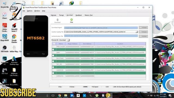
Task: Click the Begin Address column header
Action: [73, 44]
